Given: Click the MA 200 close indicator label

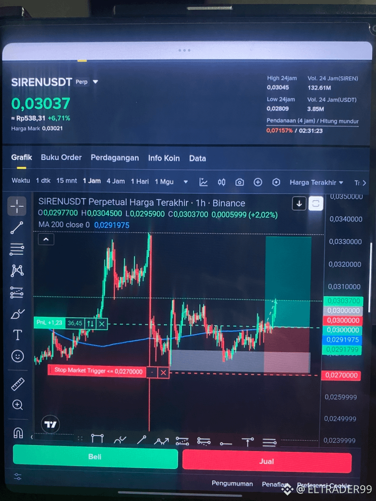Looking at the screenshot, I should pyautogui.click(x=64, y=225).
